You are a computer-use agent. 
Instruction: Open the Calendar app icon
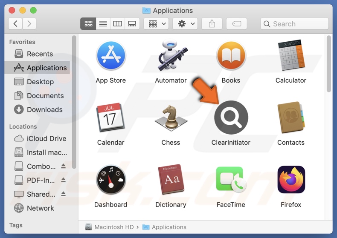111,118
